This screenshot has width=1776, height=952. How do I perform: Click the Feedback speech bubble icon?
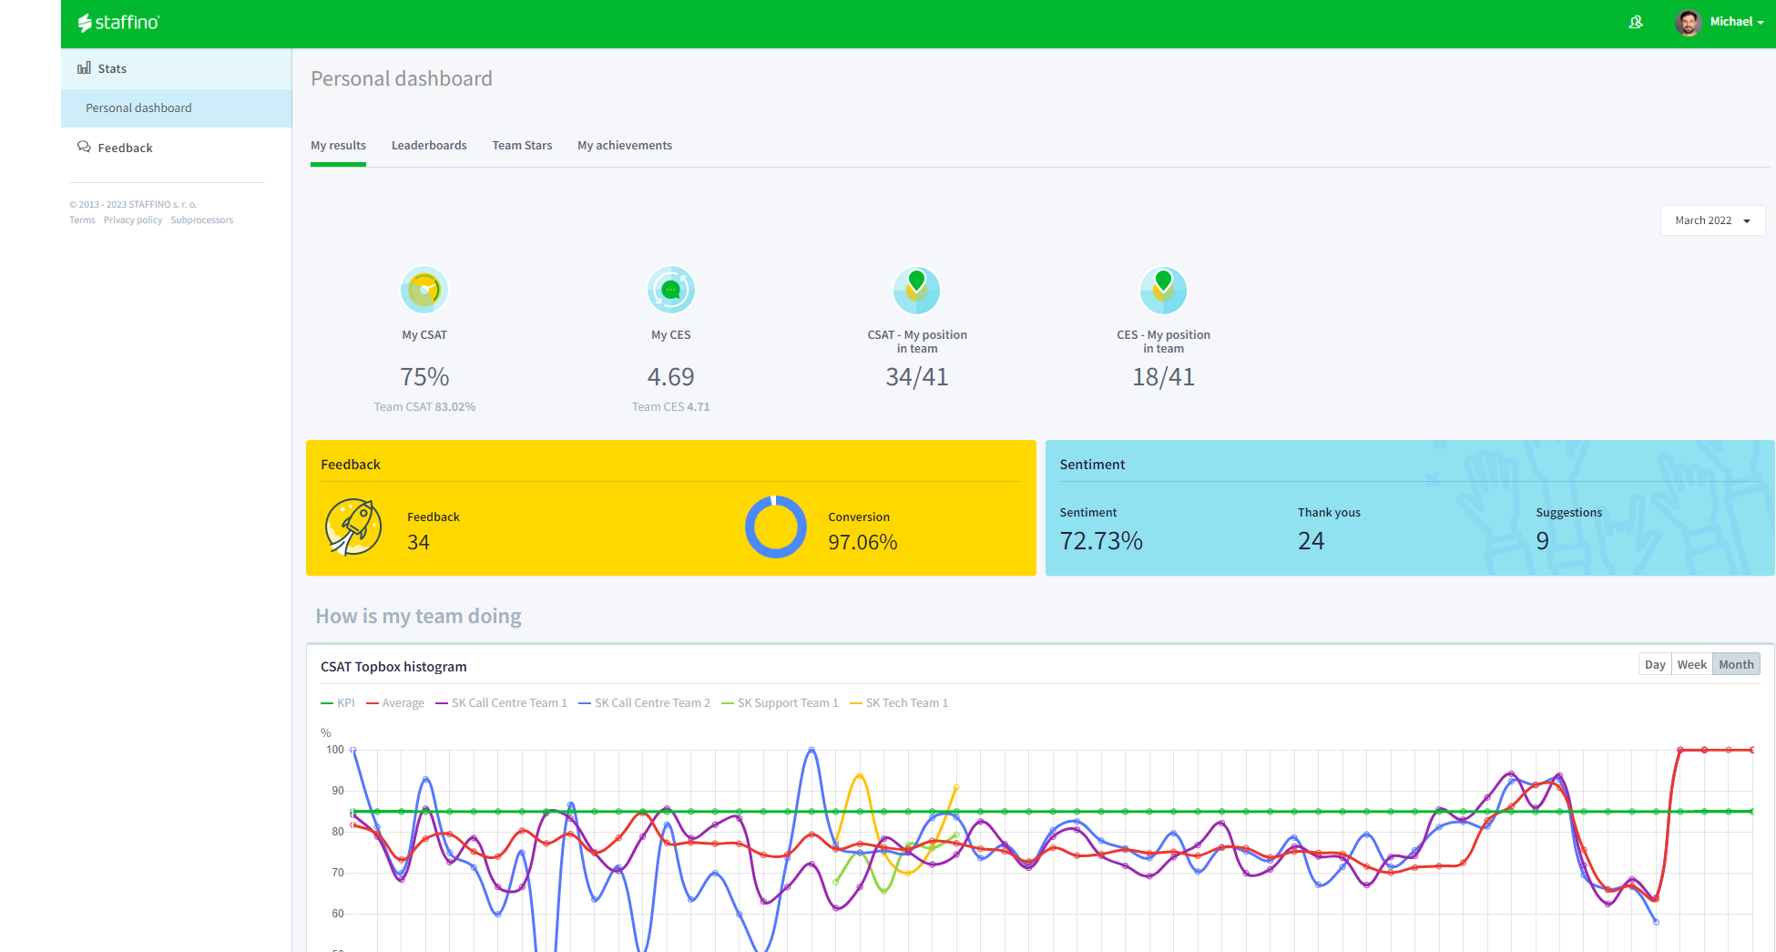(x=84, y=147)
